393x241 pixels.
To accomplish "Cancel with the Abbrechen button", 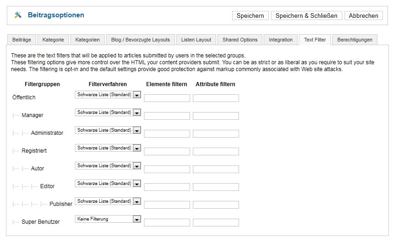I will (363, 15).
